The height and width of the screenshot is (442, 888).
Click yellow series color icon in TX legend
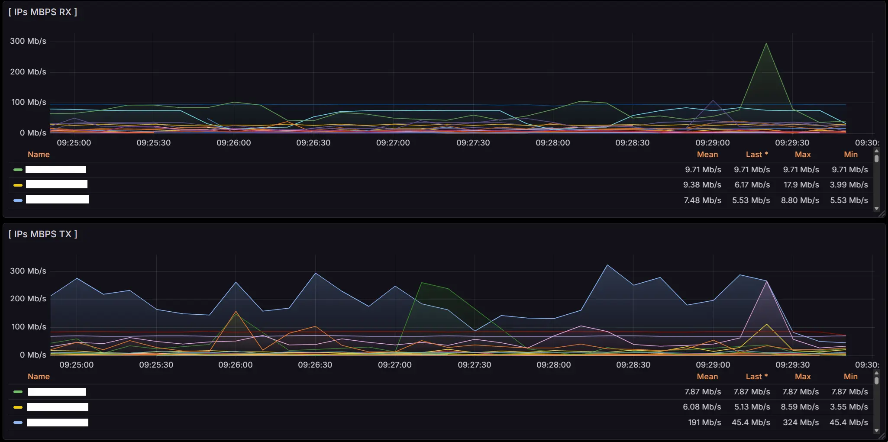click(18, 407)
